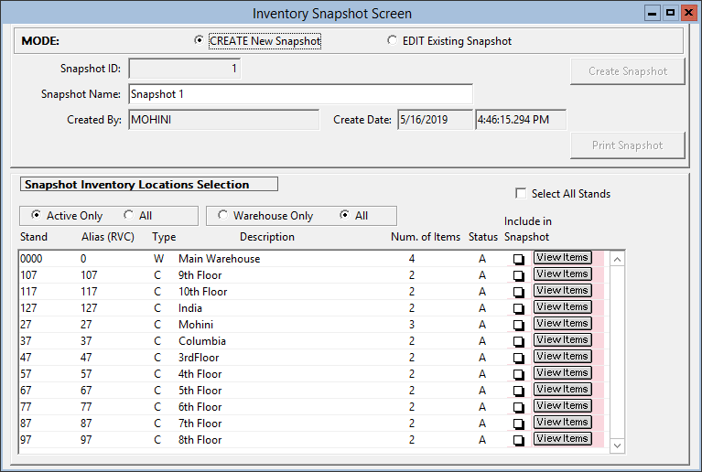Include 6th Floor in snapshot

point(518,407)
